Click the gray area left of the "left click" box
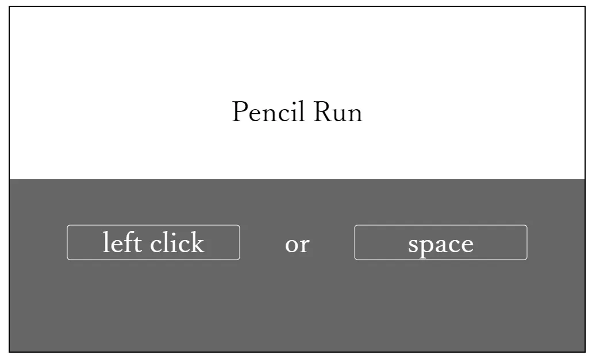 38,242
